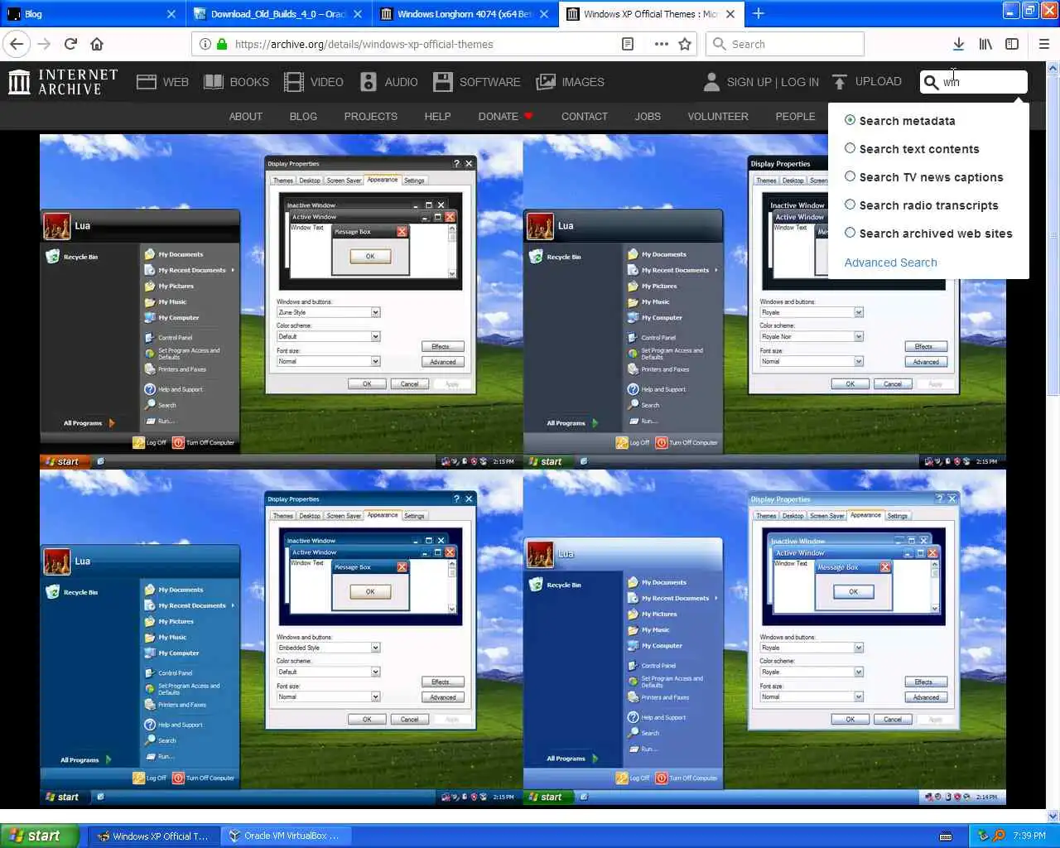Open the WEB section icon

(147, 82)
